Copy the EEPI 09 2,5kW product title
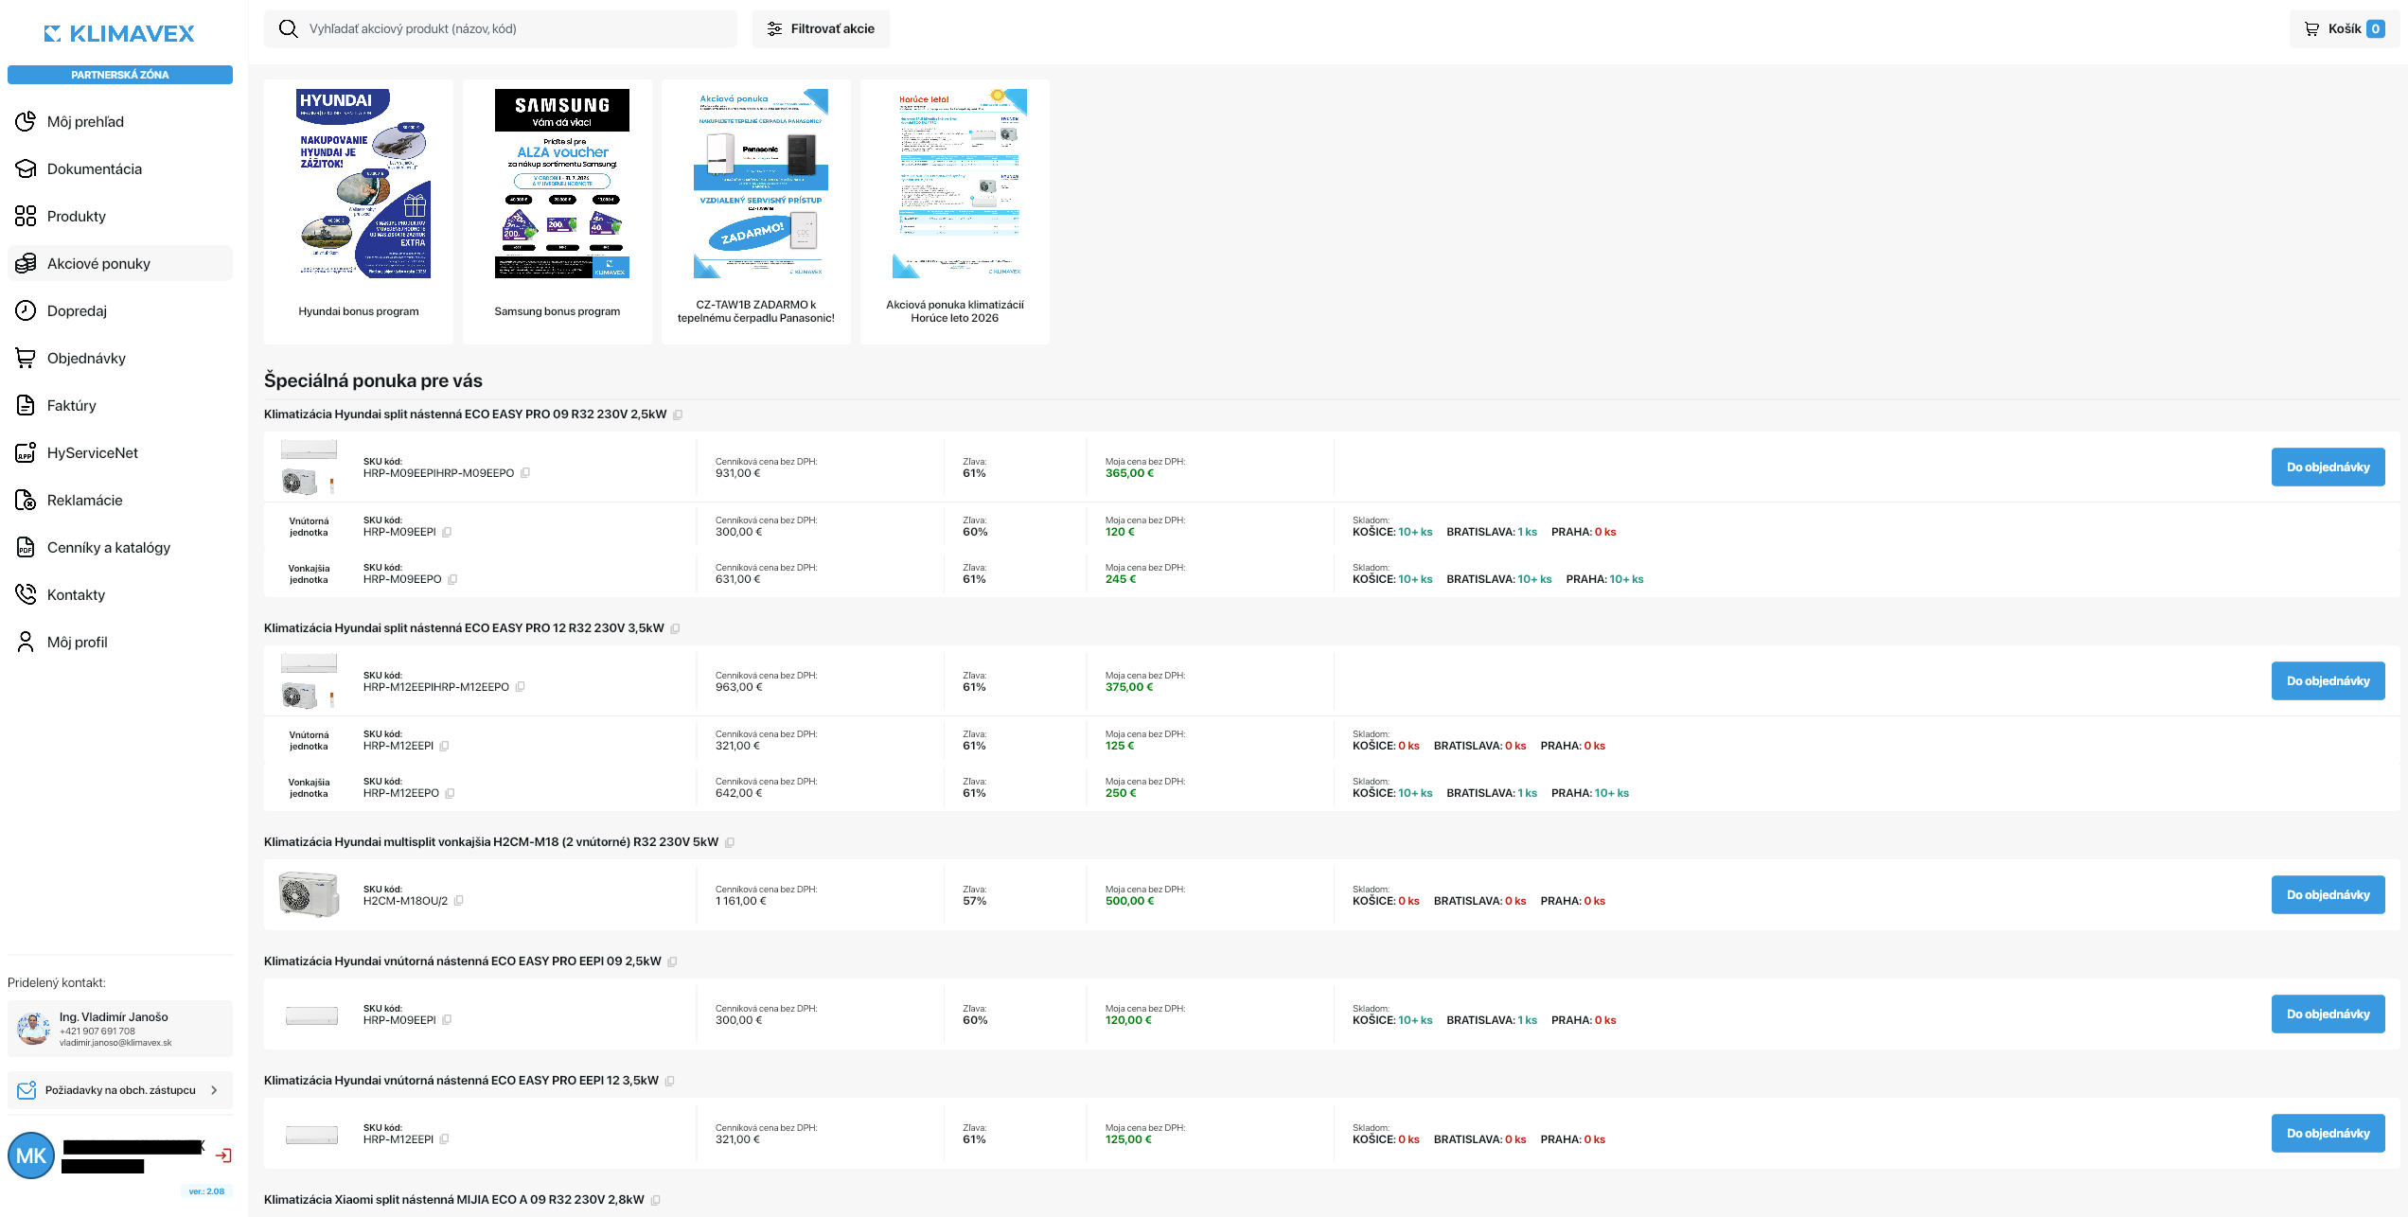This screenshot has width=2408, height=1217. tap(672, 961)
